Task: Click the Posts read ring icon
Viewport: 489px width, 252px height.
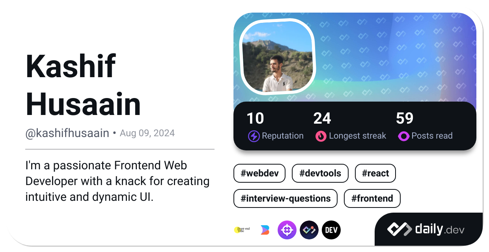Action: (403, 136)
